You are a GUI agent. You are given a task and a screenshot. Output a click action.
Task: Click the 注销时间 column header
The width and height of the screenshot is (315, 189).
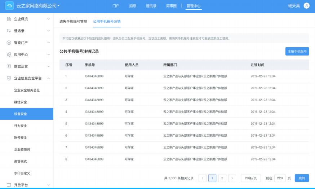pos(258,65)
